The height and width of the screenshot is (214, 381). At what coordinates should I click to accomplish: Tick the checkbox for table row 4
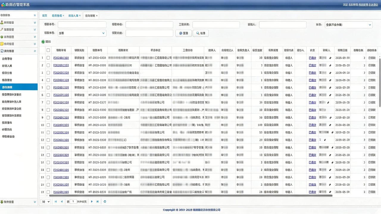point(48,80)
